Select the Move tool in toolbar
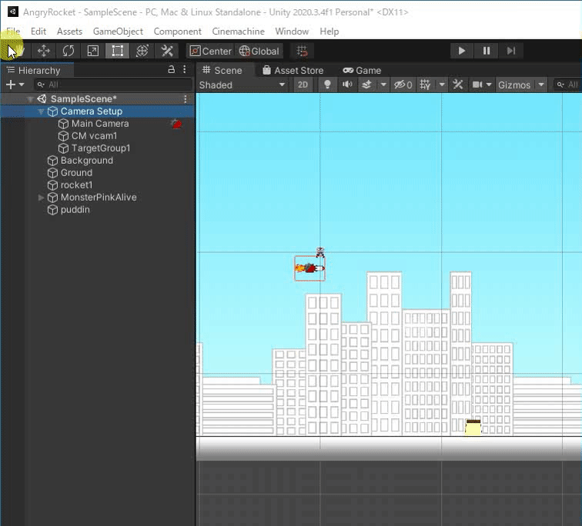Screen dimensions: 582x526 [x=43, y=51]
